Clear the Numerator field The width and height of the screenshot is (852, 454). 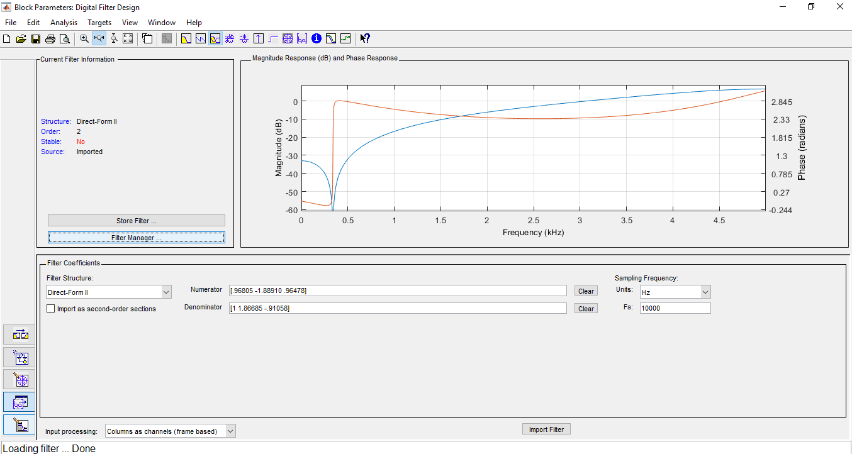click(586, 291)
